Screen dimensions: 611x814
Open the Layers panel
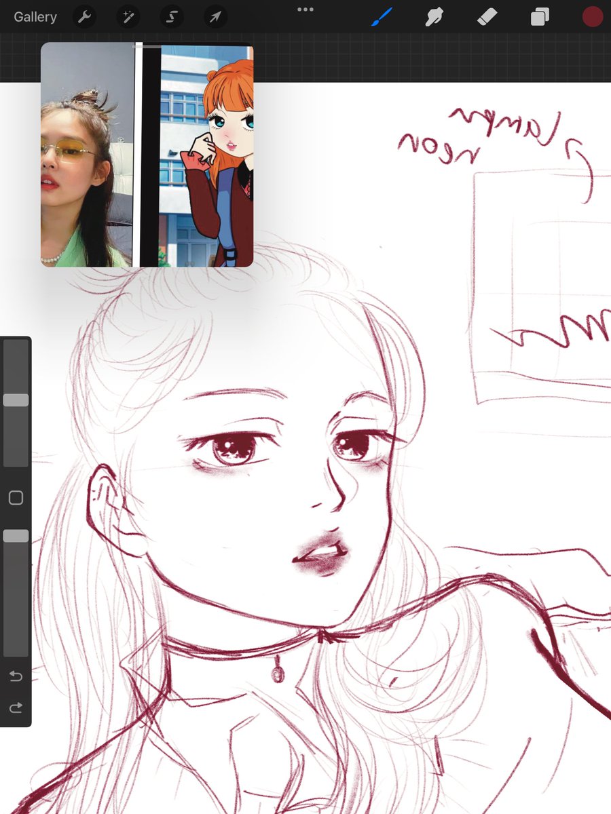click(540, 17)
